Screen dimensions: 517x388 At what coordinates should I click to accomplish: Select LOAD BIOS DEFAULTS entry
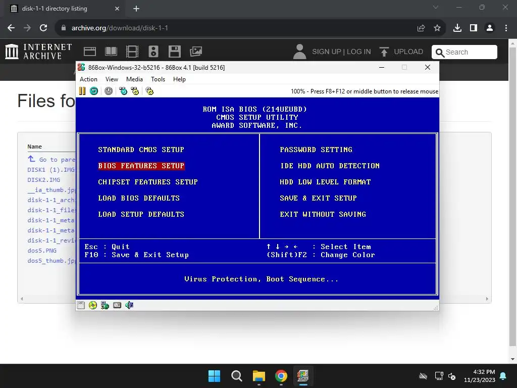[x=139, y=198]
